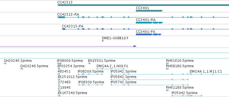Click the EK167349.5prime feature arrow
This screenshot has width=229, height=97.
point(59,96)
